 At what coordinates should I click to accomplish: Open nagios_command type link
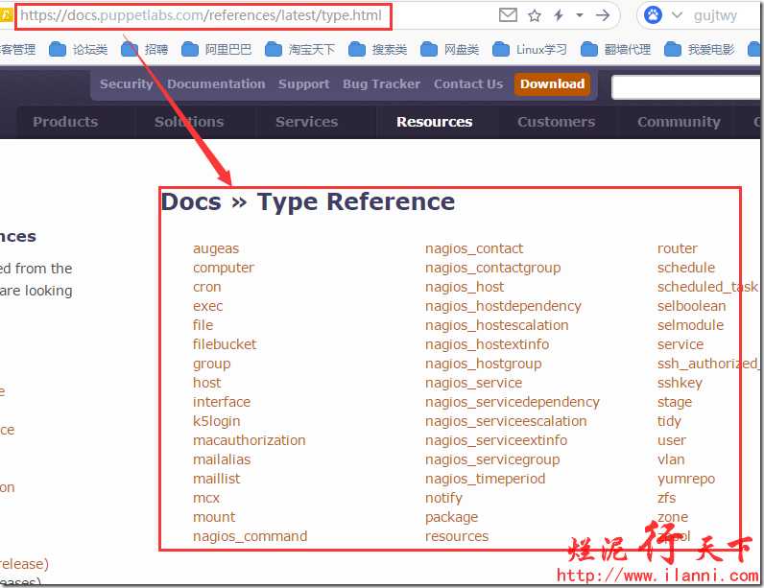pyautogui.click(x=250, y=536)
